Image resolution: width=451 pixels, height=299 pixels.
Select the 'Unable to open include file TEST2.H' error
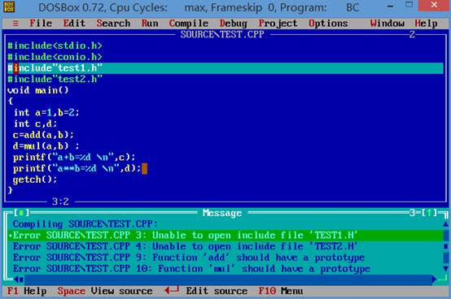point(225,246)
